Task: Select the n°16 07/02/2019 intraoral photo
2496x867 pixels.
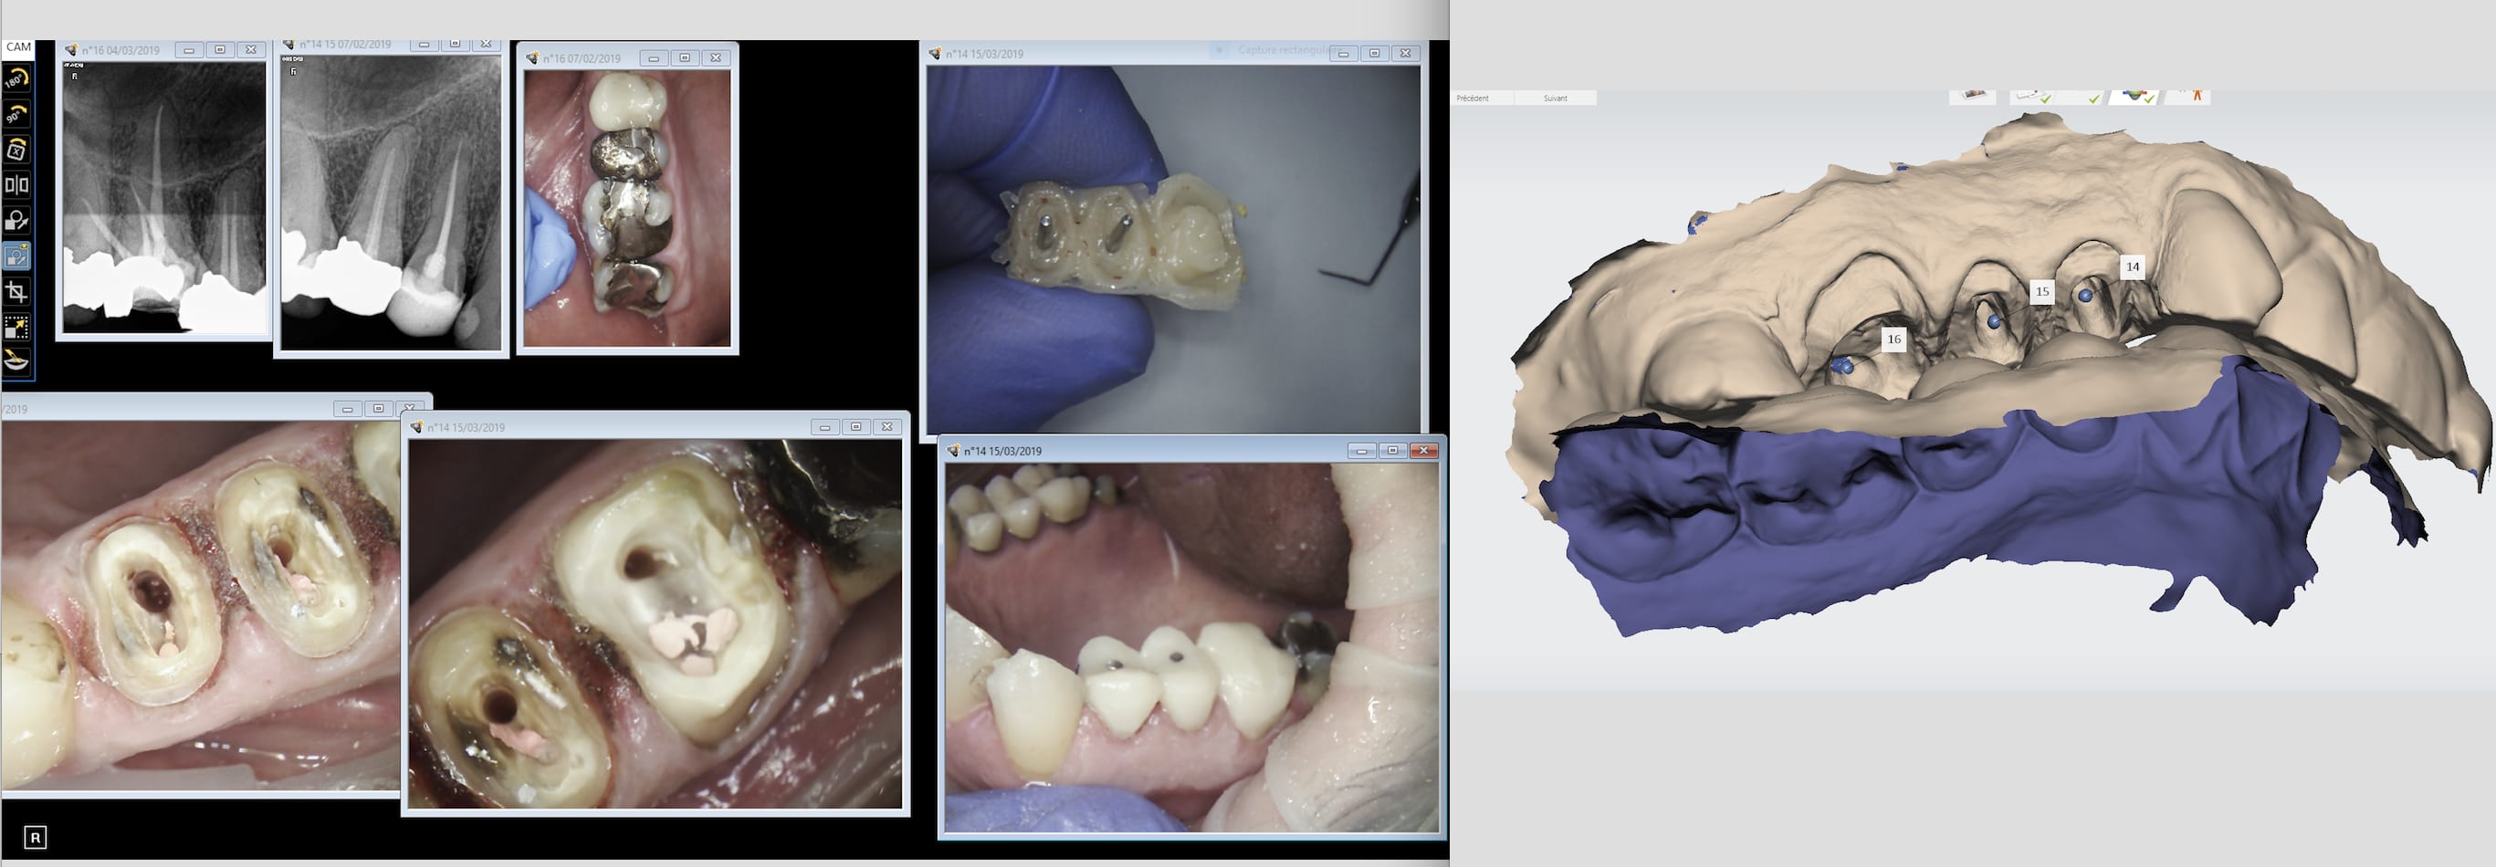Action: point(627,207)
